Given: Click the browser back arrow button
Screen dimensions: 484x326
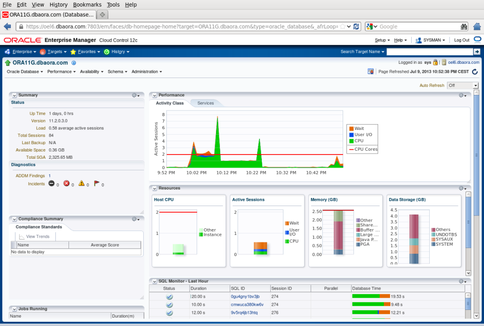Looking at the screenshot, I should coord(8,26).
